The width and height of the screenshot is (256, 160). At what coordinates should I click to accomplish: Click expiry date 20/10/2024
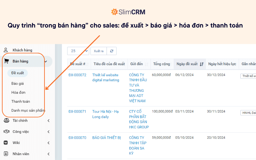[x=216, y=138]
